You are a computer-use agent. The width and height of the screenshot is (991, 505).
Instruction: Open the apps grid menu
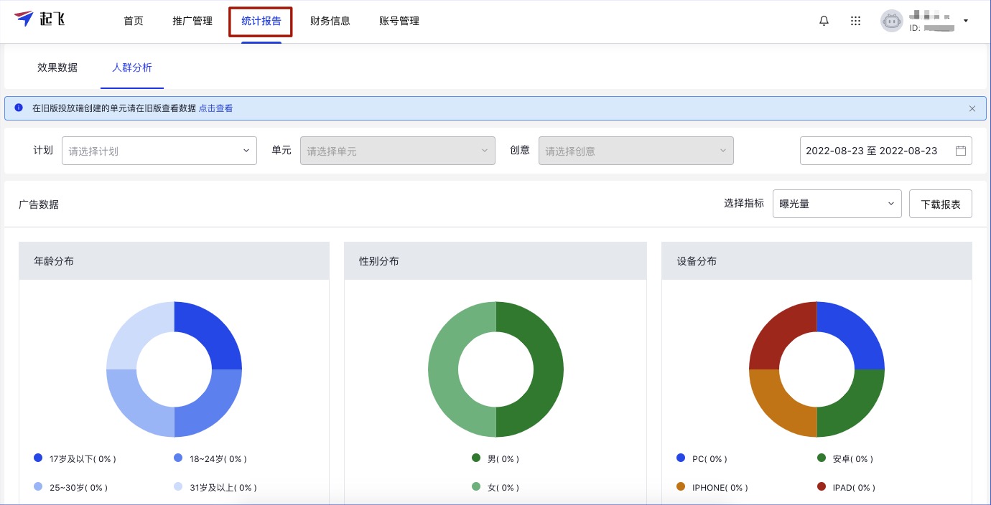pyautogui.click(x=855, y=21)
